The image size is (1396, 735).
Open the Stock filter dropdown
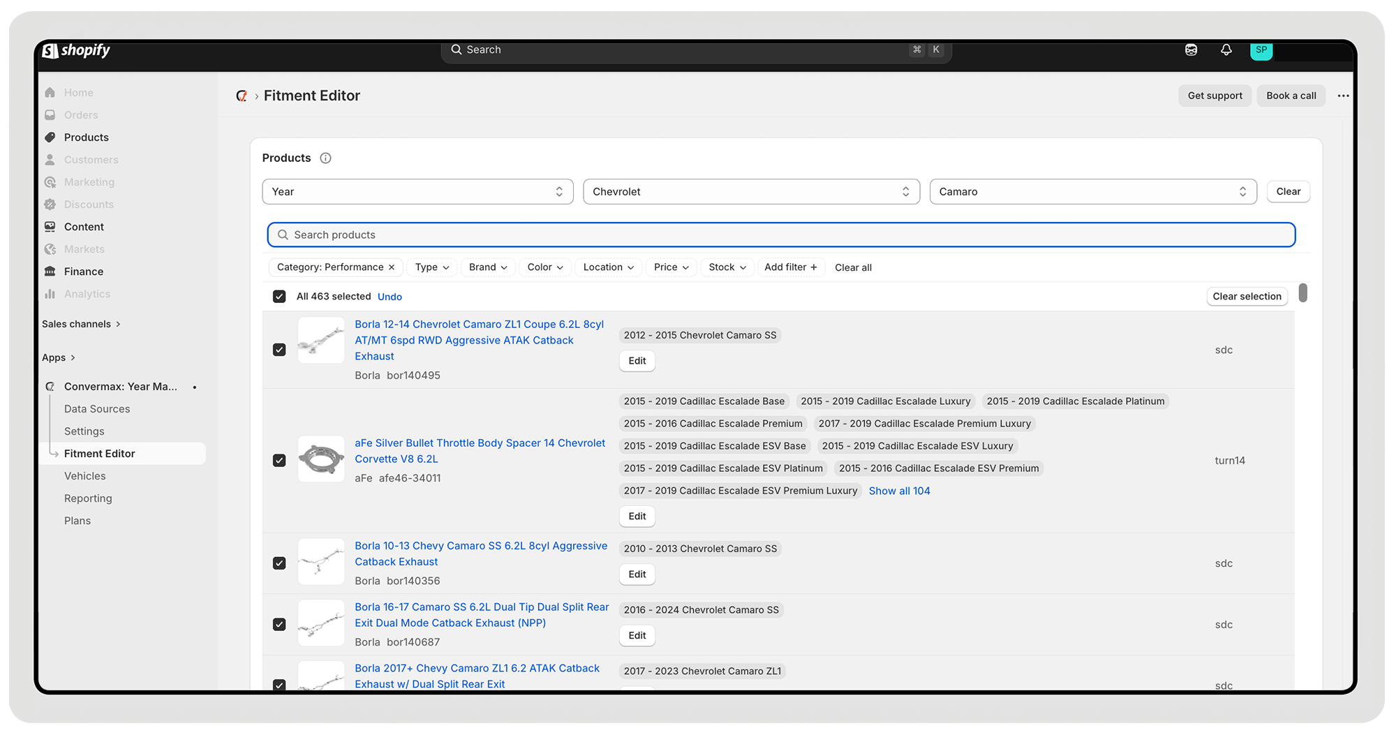click(x=727, y=267)
